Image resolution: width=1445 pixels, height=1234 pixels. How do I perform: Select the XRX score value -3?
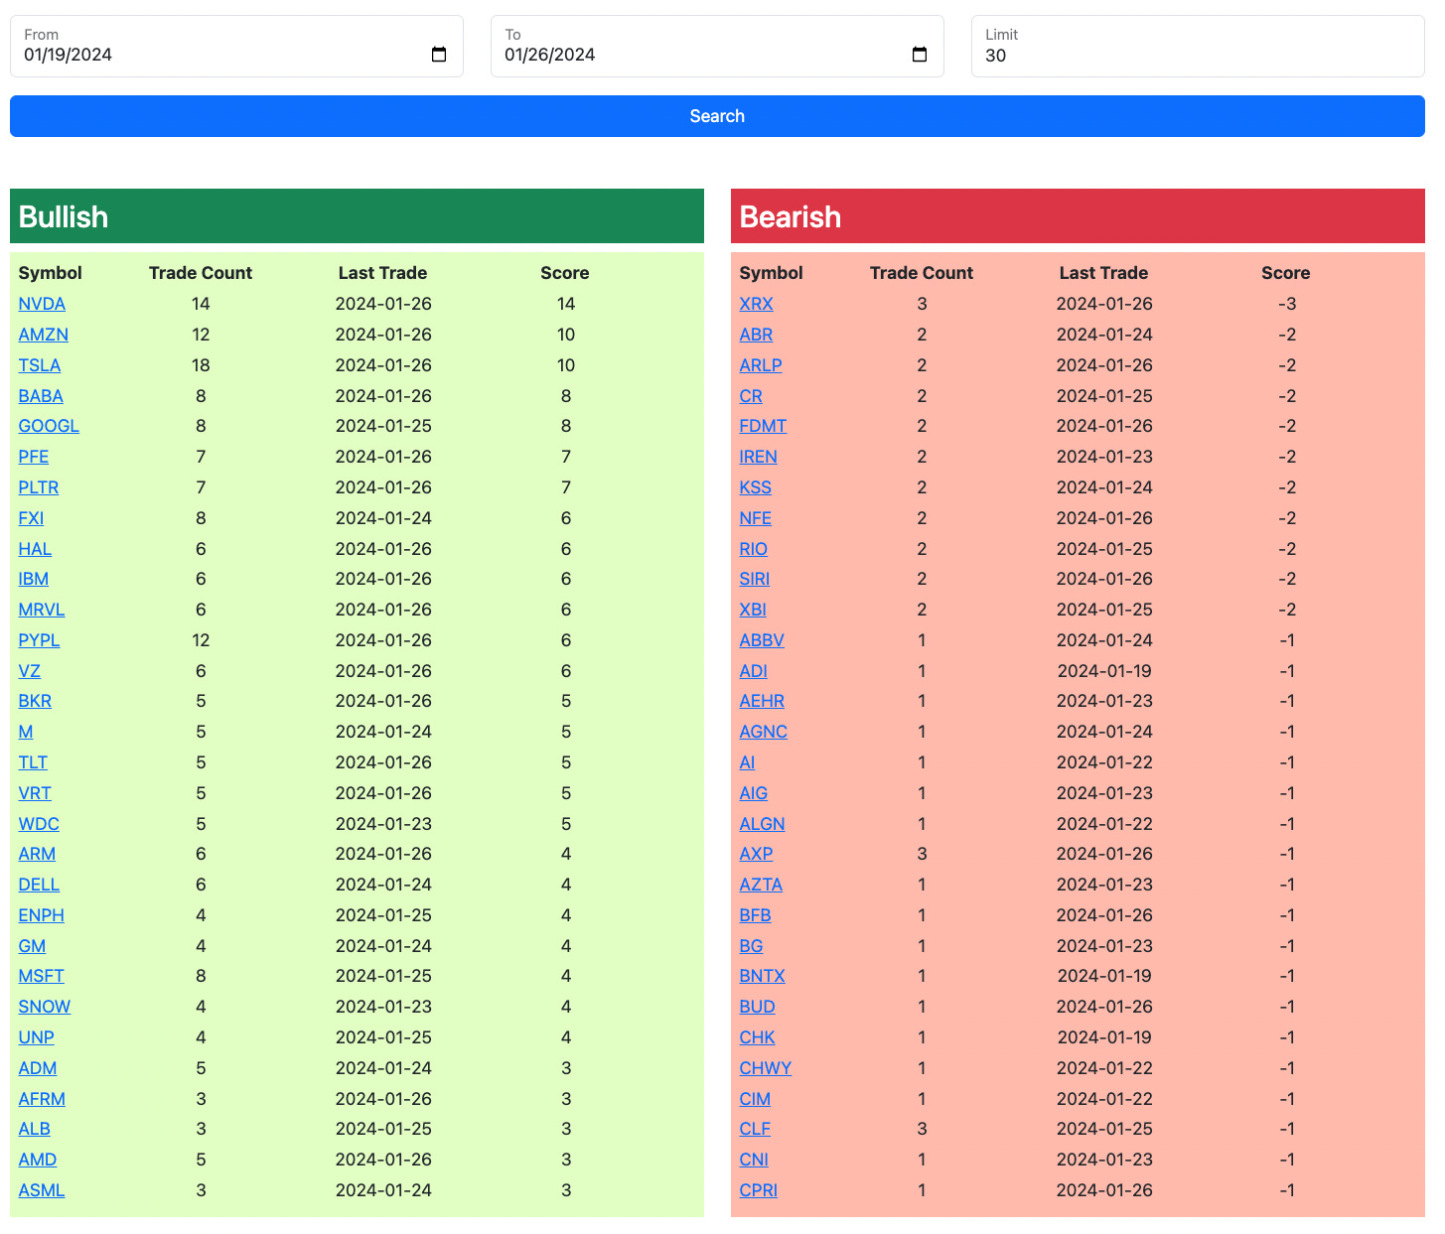(x=1287, y=304)
